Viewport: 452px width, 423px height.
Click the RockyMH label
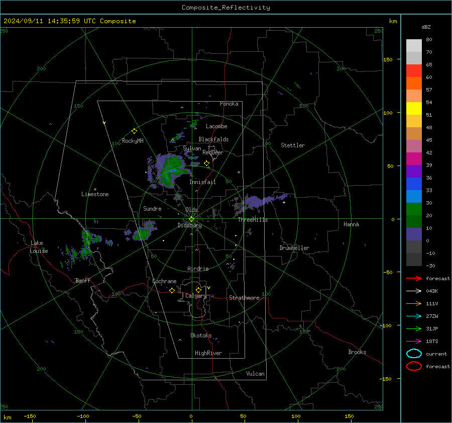pos(133,141)
